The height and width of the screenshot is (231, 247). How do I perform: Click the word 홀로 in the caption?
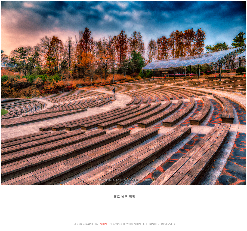pos(117,197)
